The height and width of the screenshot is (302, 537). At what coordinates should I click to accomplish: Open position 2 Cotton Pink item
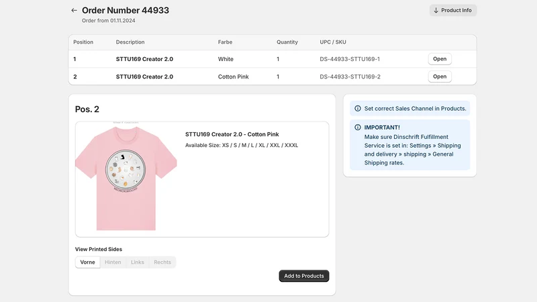tap(440, 77)
